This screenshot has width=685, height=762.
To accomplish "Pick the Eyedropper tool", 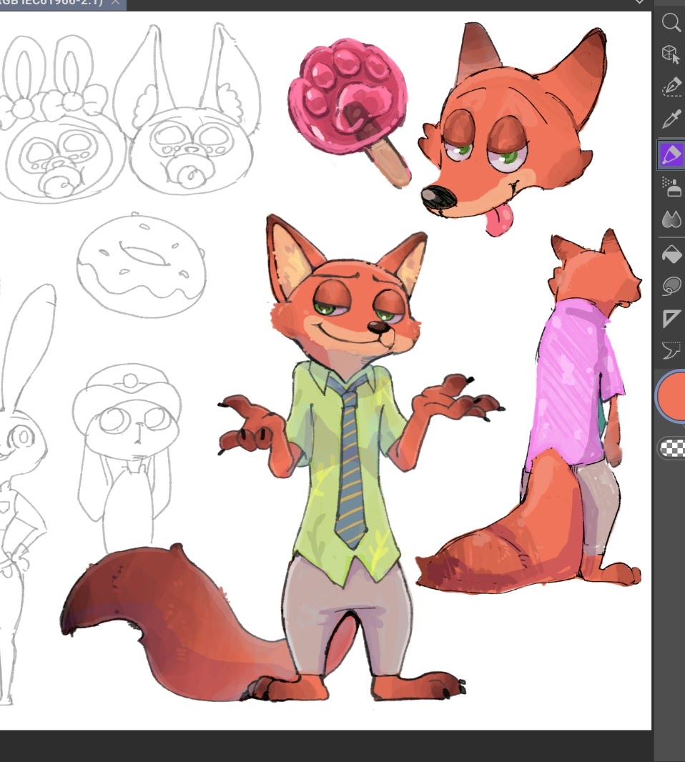I will click(x=671, y=119).
